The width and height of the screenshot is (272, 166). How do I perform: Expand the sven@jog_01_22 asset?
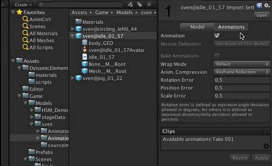73,78
